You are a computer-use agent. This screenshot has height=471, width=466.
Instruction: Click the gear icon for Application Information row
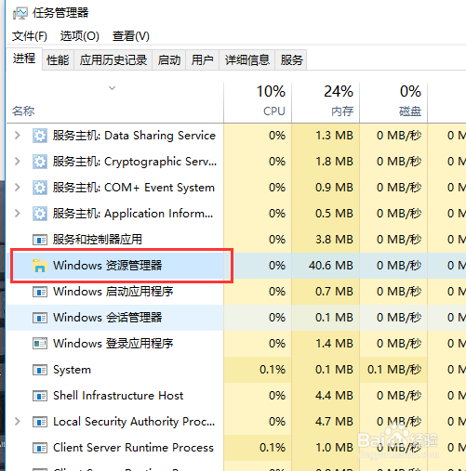tap(40, 214)
